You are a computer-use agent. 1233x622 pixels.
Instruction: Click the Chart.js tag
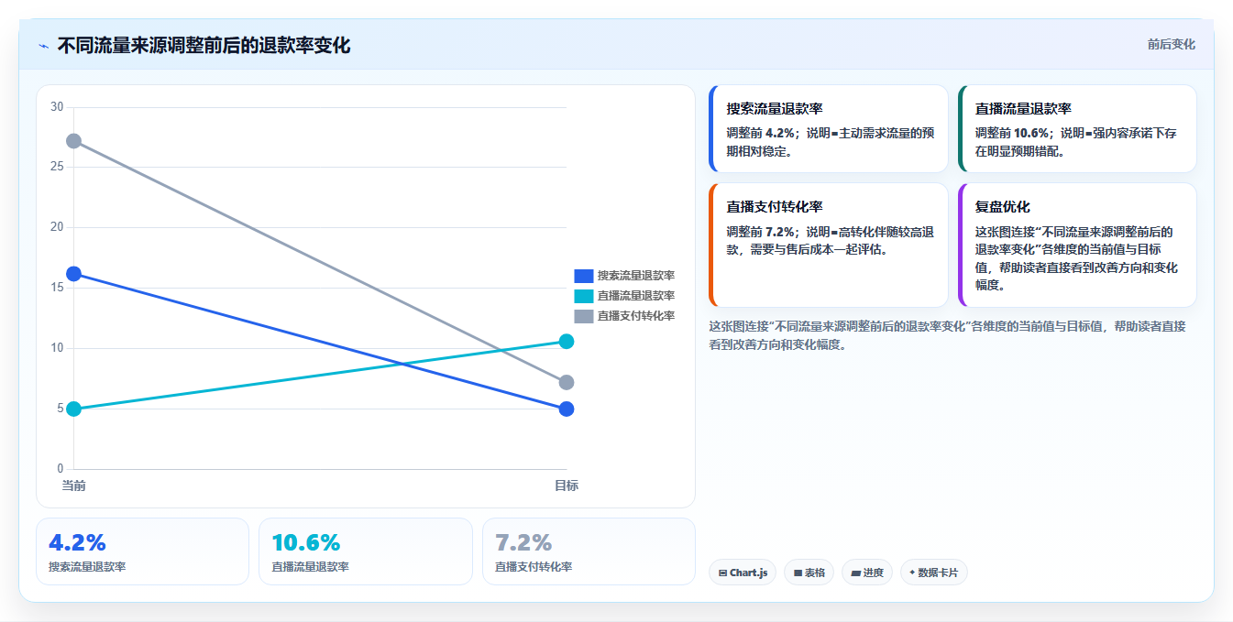[x=743, y=573]
